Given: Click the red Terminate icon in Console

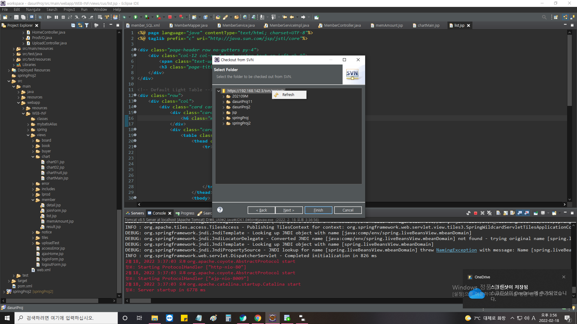Looking at the screenshot, I should click(475, 213).
